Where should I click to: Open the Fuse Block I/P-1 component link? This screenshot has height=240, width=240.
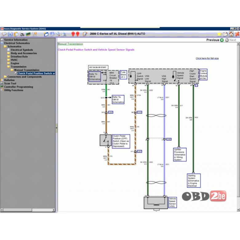coord(123,74)
